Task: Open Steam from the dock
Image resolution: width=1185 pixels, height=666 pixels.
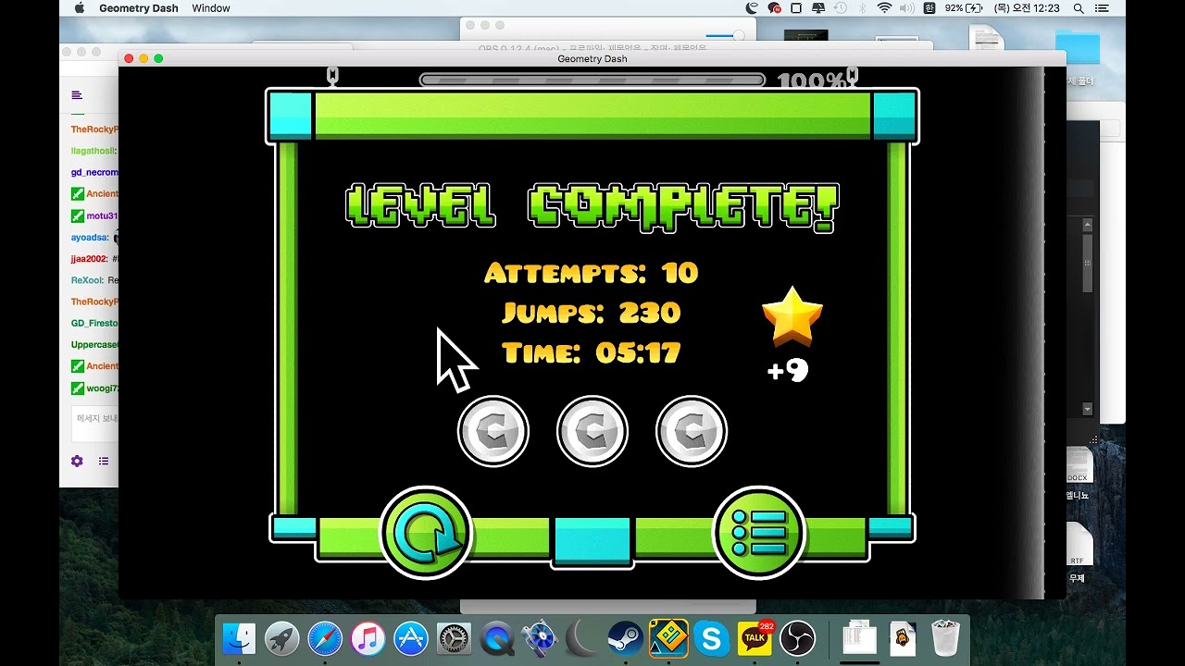Action: [x=626, y=638]
